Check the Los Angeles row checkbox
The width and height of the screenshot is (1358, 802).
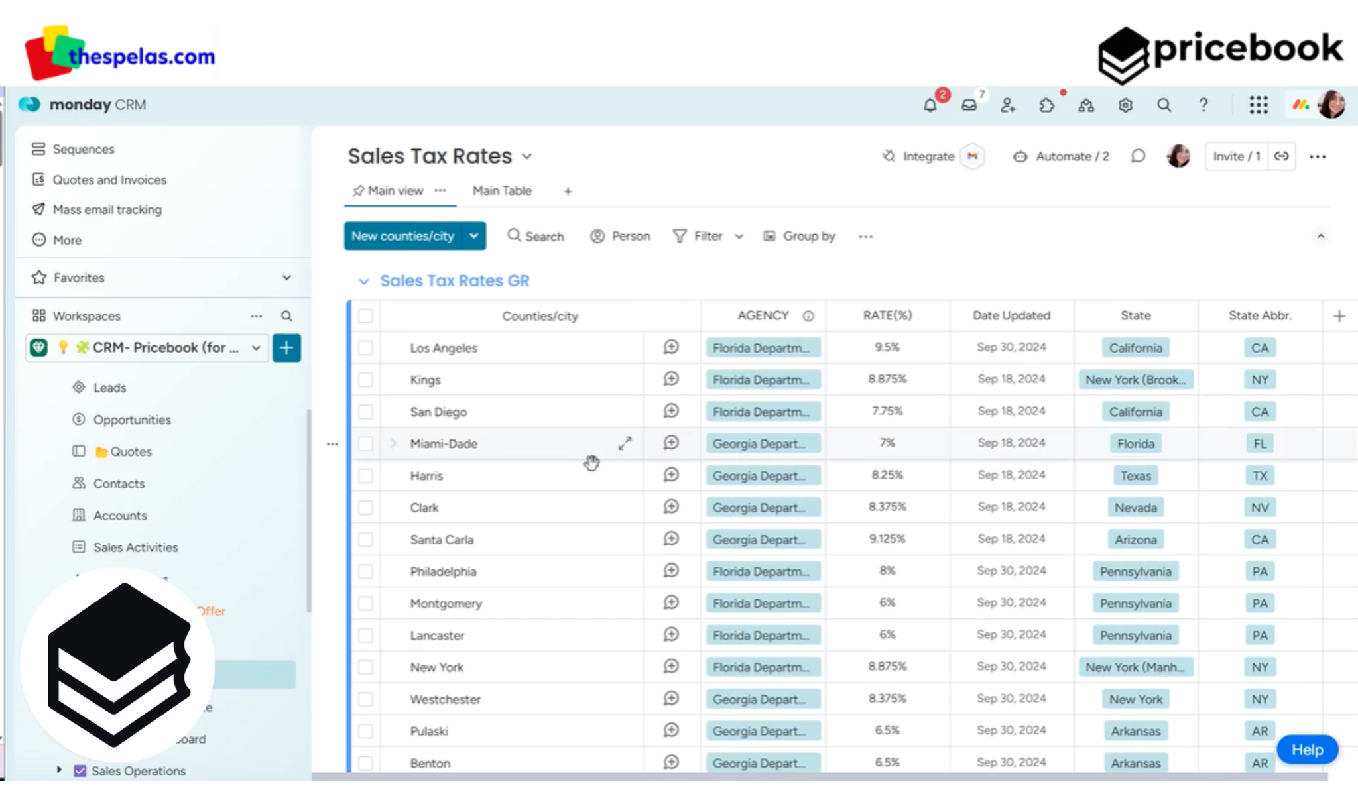(365, 348)
